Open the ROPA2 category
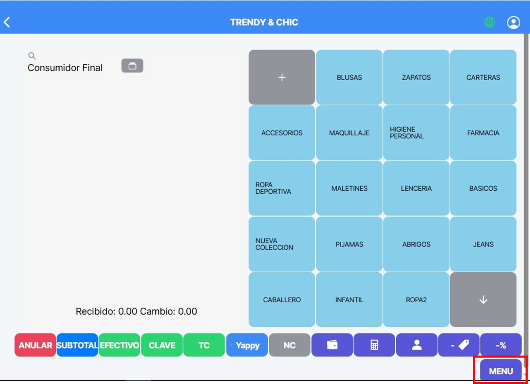 pos(416,300)
